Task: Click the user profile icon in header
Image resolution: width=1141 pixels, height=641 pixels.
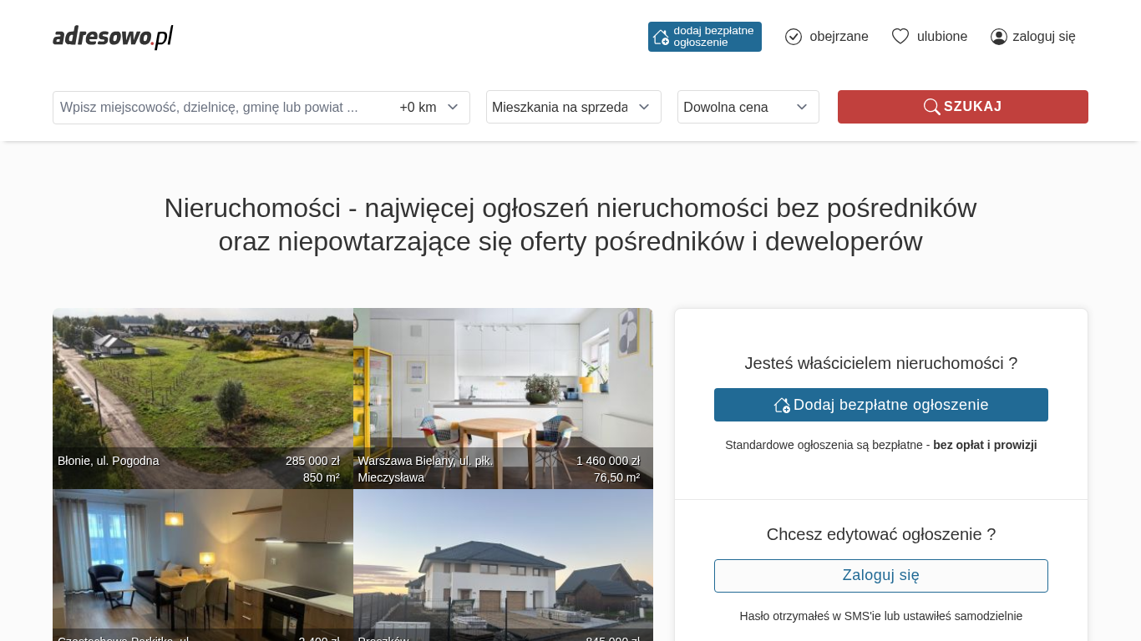Action: 999,37
